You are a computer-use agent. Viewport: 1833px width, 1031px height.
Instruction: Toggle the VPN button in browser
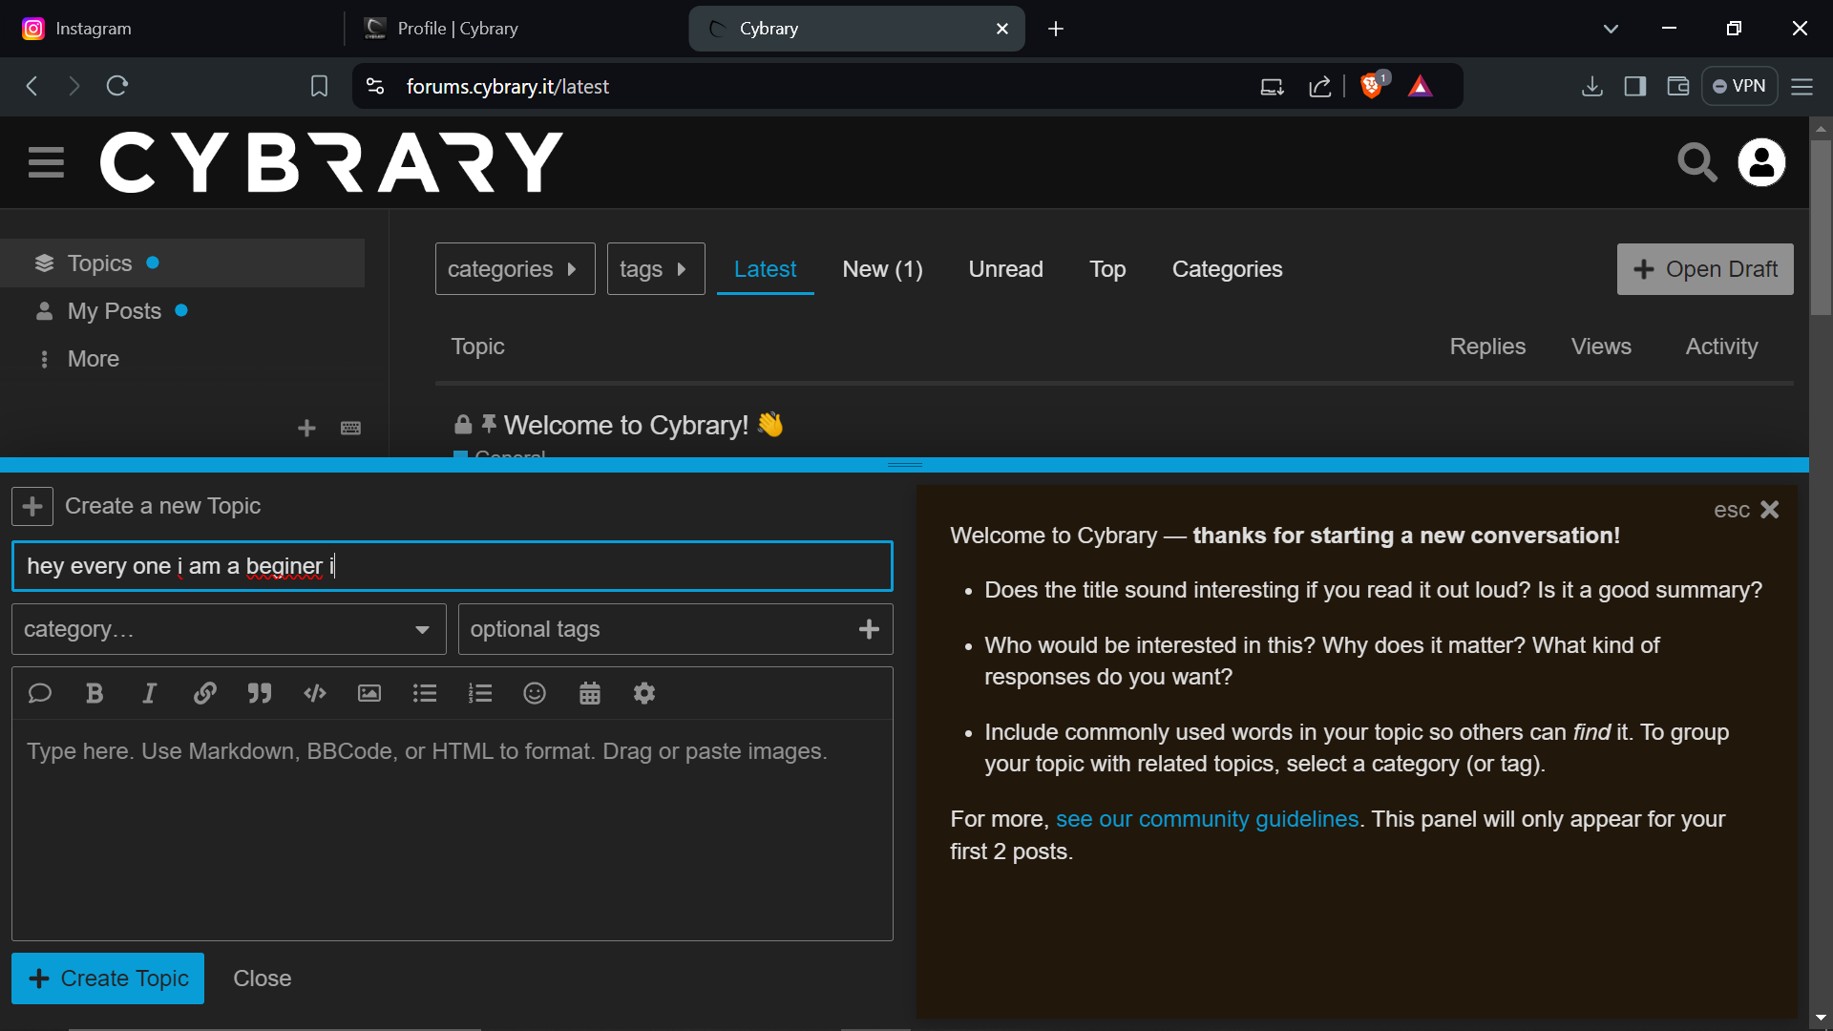[1738, 86]
